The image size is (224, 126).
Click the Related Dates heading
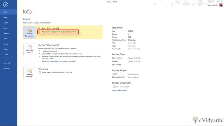(119, 54)
